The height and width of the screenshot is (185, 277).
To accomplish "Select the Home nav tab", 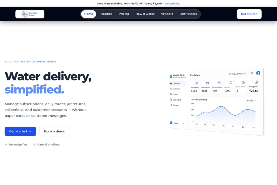I will click(89, 14).
